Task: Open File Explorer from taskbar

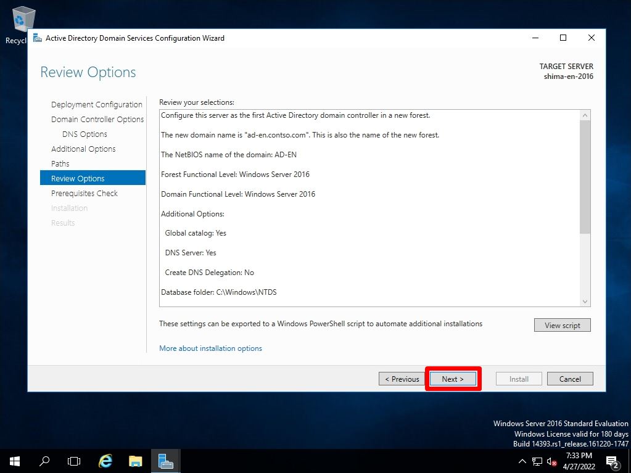Action: 136,461
